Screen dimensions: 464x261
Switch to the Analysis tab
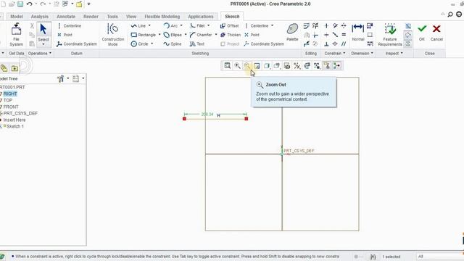pos(39,17)
